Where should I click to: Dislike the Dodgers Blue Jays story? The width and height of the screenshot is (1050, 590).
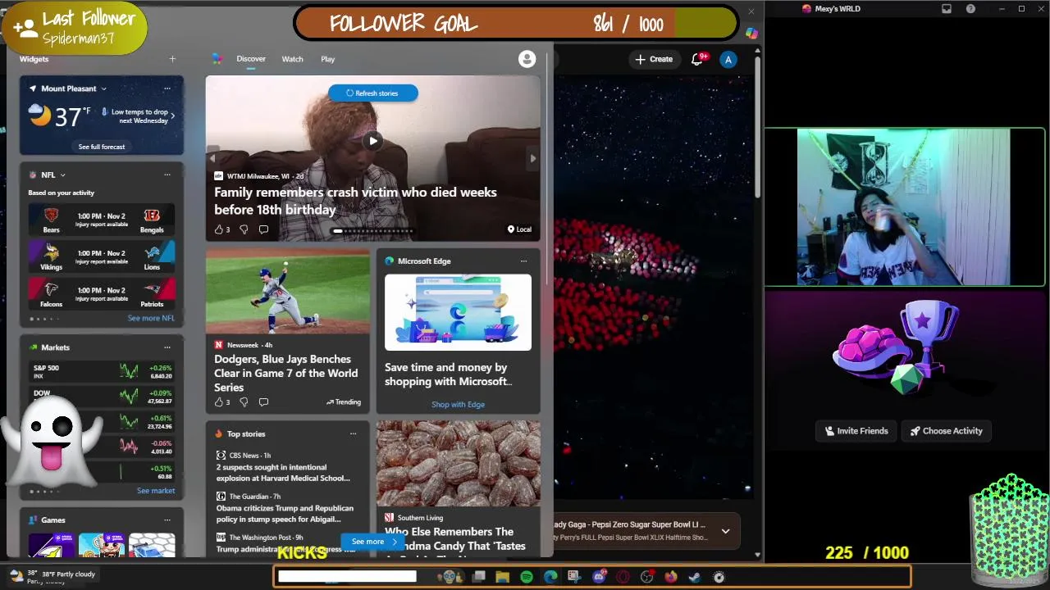(x=244, y=402)
